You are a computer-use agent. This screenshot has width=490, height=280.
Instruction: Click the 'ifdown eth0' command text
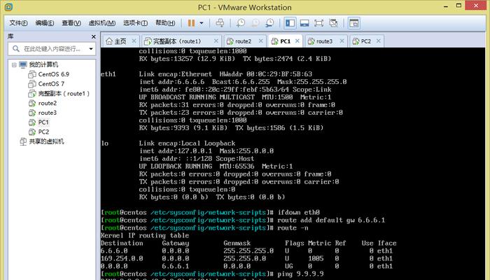tap(298, 213)
